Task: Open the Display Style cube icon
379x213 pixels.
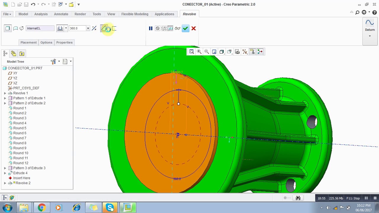Action: click(222, 52)
